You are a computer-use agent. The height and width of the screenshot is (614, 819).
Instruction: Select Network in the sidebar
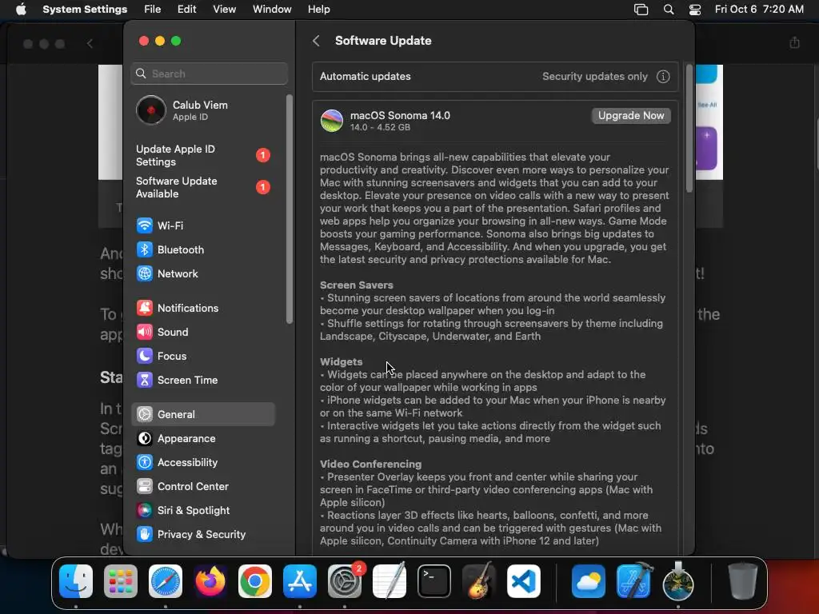(202, 273)
